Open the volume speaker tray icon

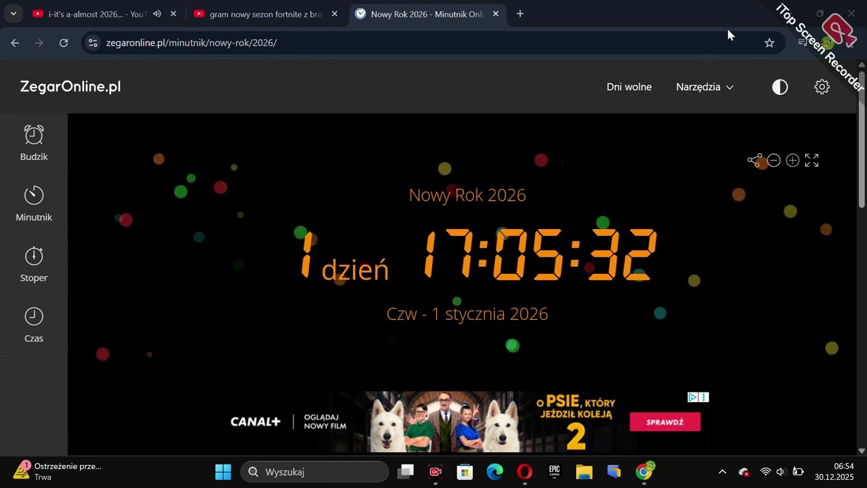780,472
